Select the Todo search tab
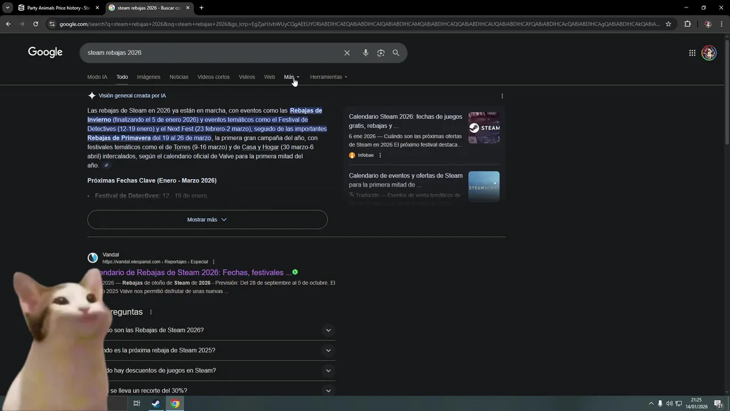This screenshot has height=411, width=730. (x=122, y=77)
